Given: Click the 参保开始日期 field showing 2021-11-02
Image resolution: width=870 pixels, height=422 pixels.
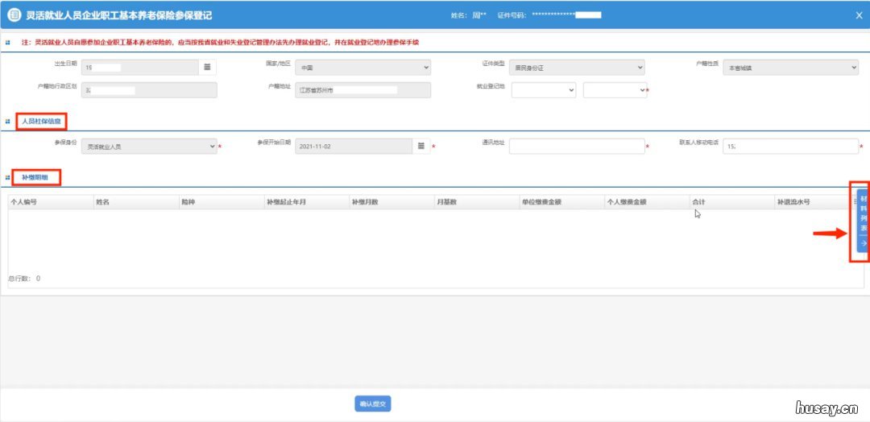Looking at the screenshot, I should tap(354, 146).
